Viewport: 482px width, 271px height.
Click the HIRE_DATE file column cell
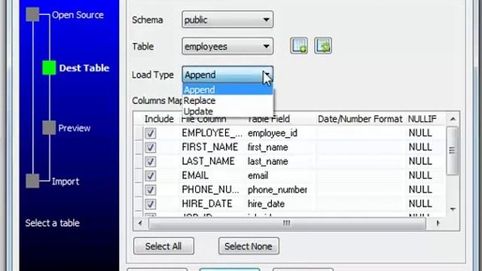coord(212,204)
